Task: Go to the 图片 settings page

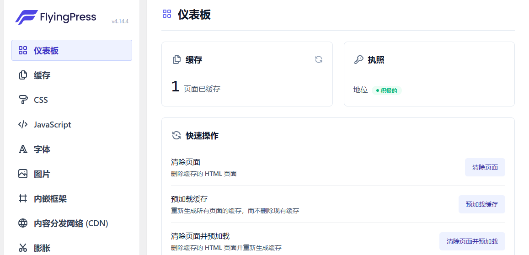Action: point(42,174)
